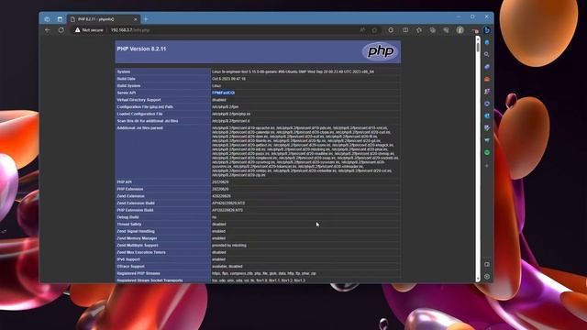Viewport: 587px width, 330px height.
Task: Add an app with sidebar plus icon
Action: pos(487,165)
